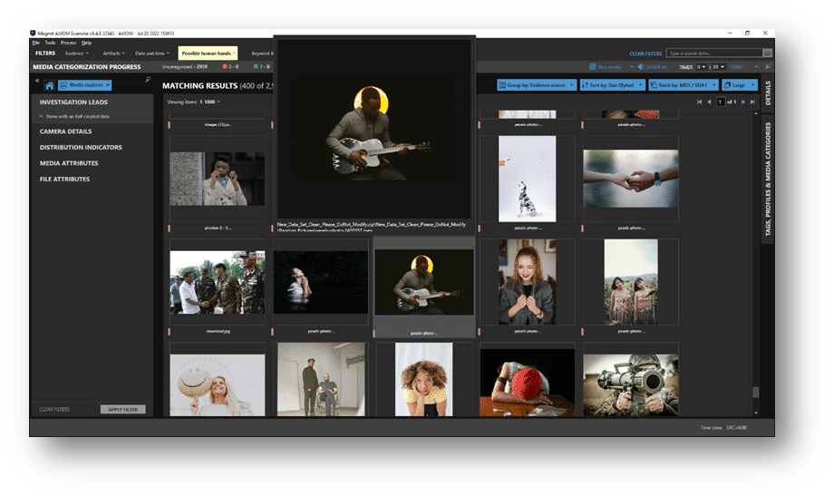Open the Tools menu
This screenshot has height=496, width=834.
pos(50,43)
